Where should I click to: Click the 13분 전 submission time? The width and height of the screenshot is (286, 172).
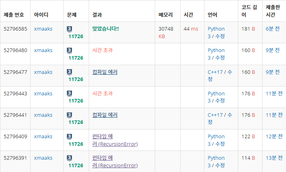[x=274, y=158]
